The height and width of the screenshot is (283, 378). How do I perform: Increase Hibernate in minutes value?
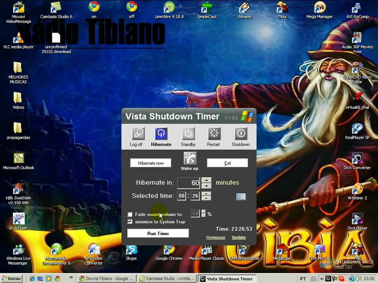pyautogui.click(x=206, y=180)
